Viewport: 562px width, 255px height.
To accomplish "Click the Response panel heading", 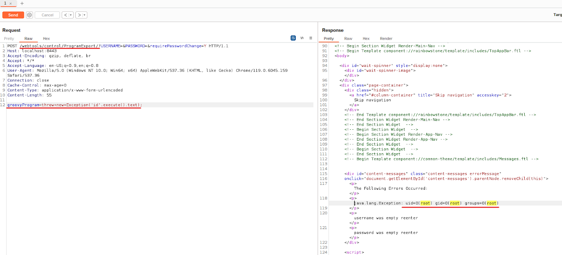I will [x=333, y=30].
